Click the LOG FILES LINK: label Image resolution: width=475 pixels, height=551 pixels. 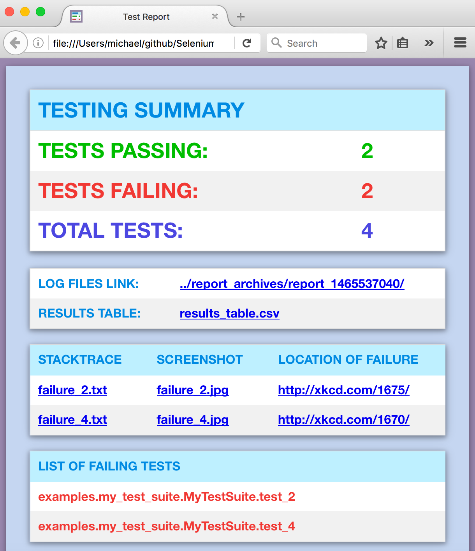point(88,284)
